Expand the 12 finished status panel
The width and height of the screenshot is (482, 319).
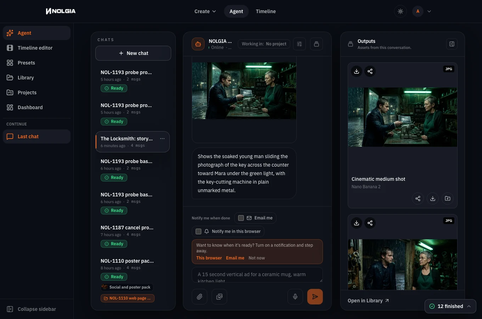click(x=450, y=306)
